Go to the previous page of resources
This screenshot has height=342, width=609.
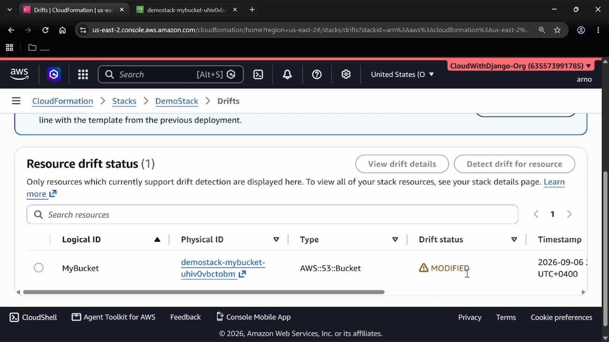pyautogui.click(x=536, y=214)
